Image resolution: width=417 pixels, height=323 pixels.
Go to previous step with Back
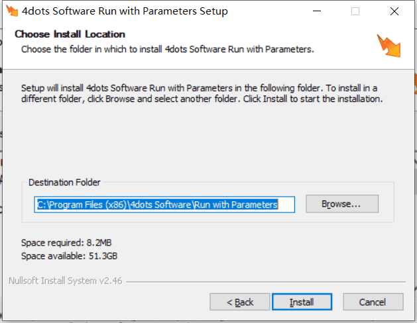pos(240,302)
